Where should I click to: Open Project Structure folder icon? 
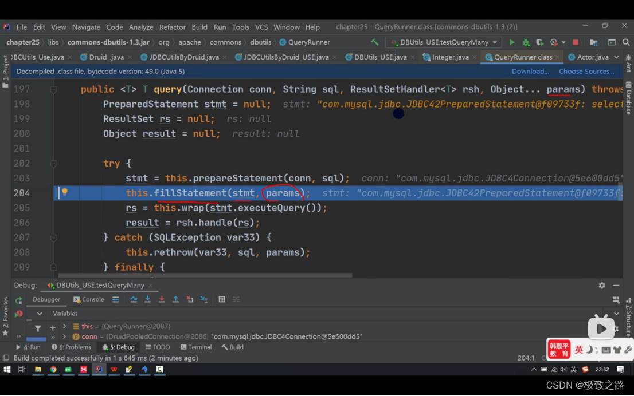[593, 42]
